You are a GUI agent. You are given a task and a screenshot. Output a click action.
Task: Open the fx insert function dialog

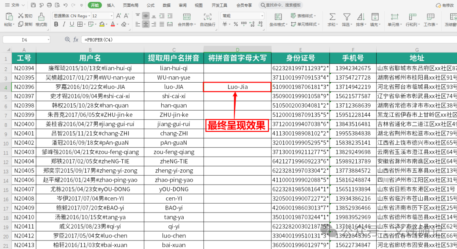[76, 40]
